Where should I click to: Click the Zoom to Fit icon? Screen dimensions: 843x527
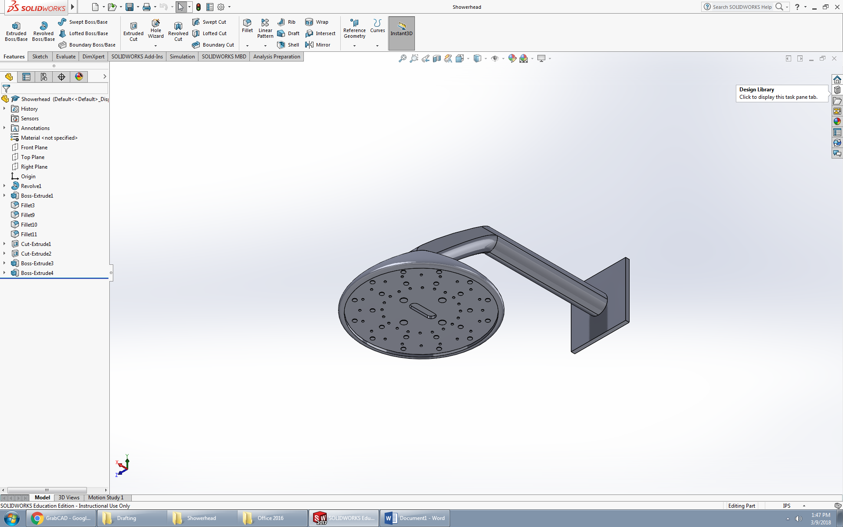pyautogui.click(x=402, y=58)
